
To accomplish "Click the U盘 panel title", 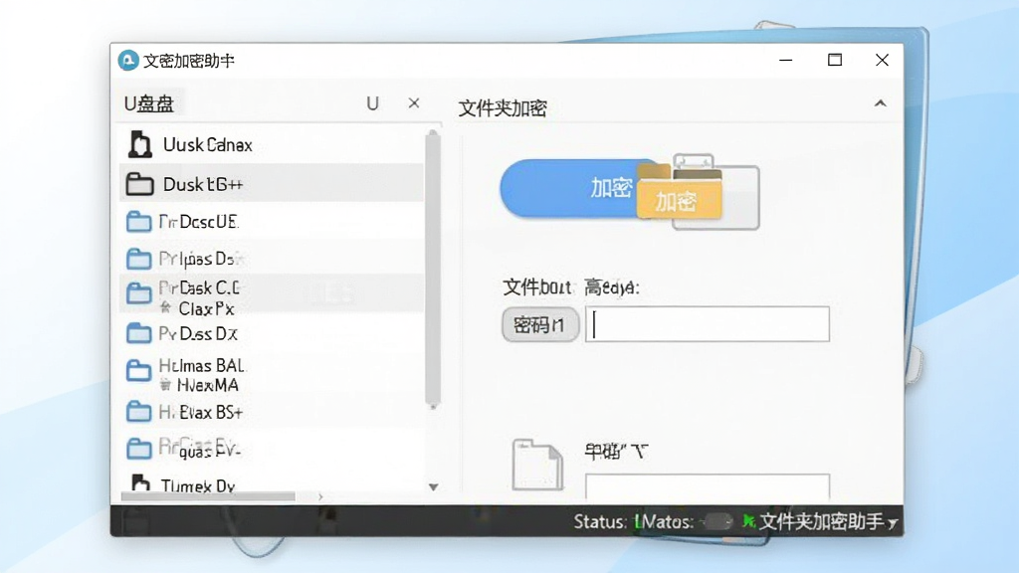I will point(149,103).
